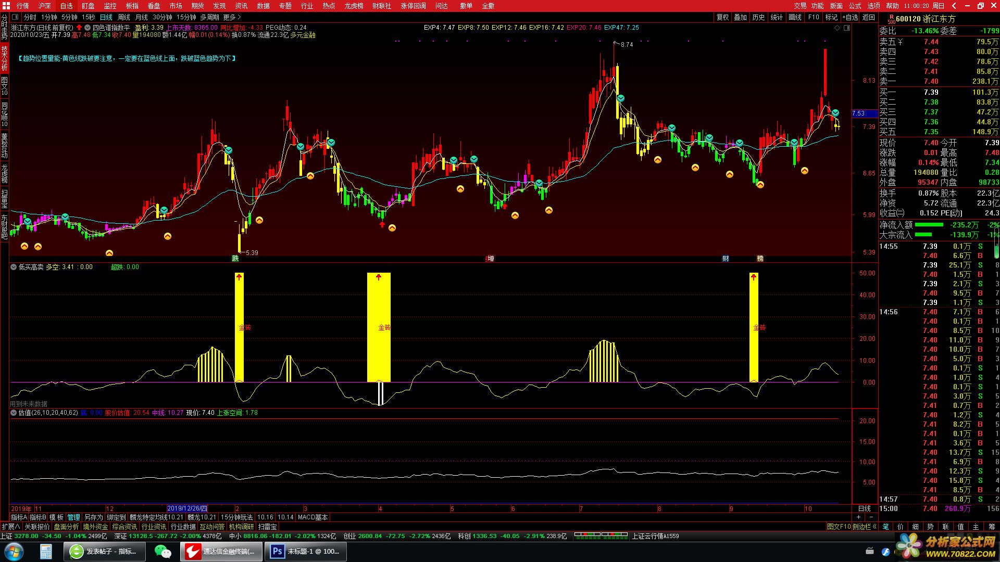
Task: Click the back chevron in title bar
Action: [954, 6]
